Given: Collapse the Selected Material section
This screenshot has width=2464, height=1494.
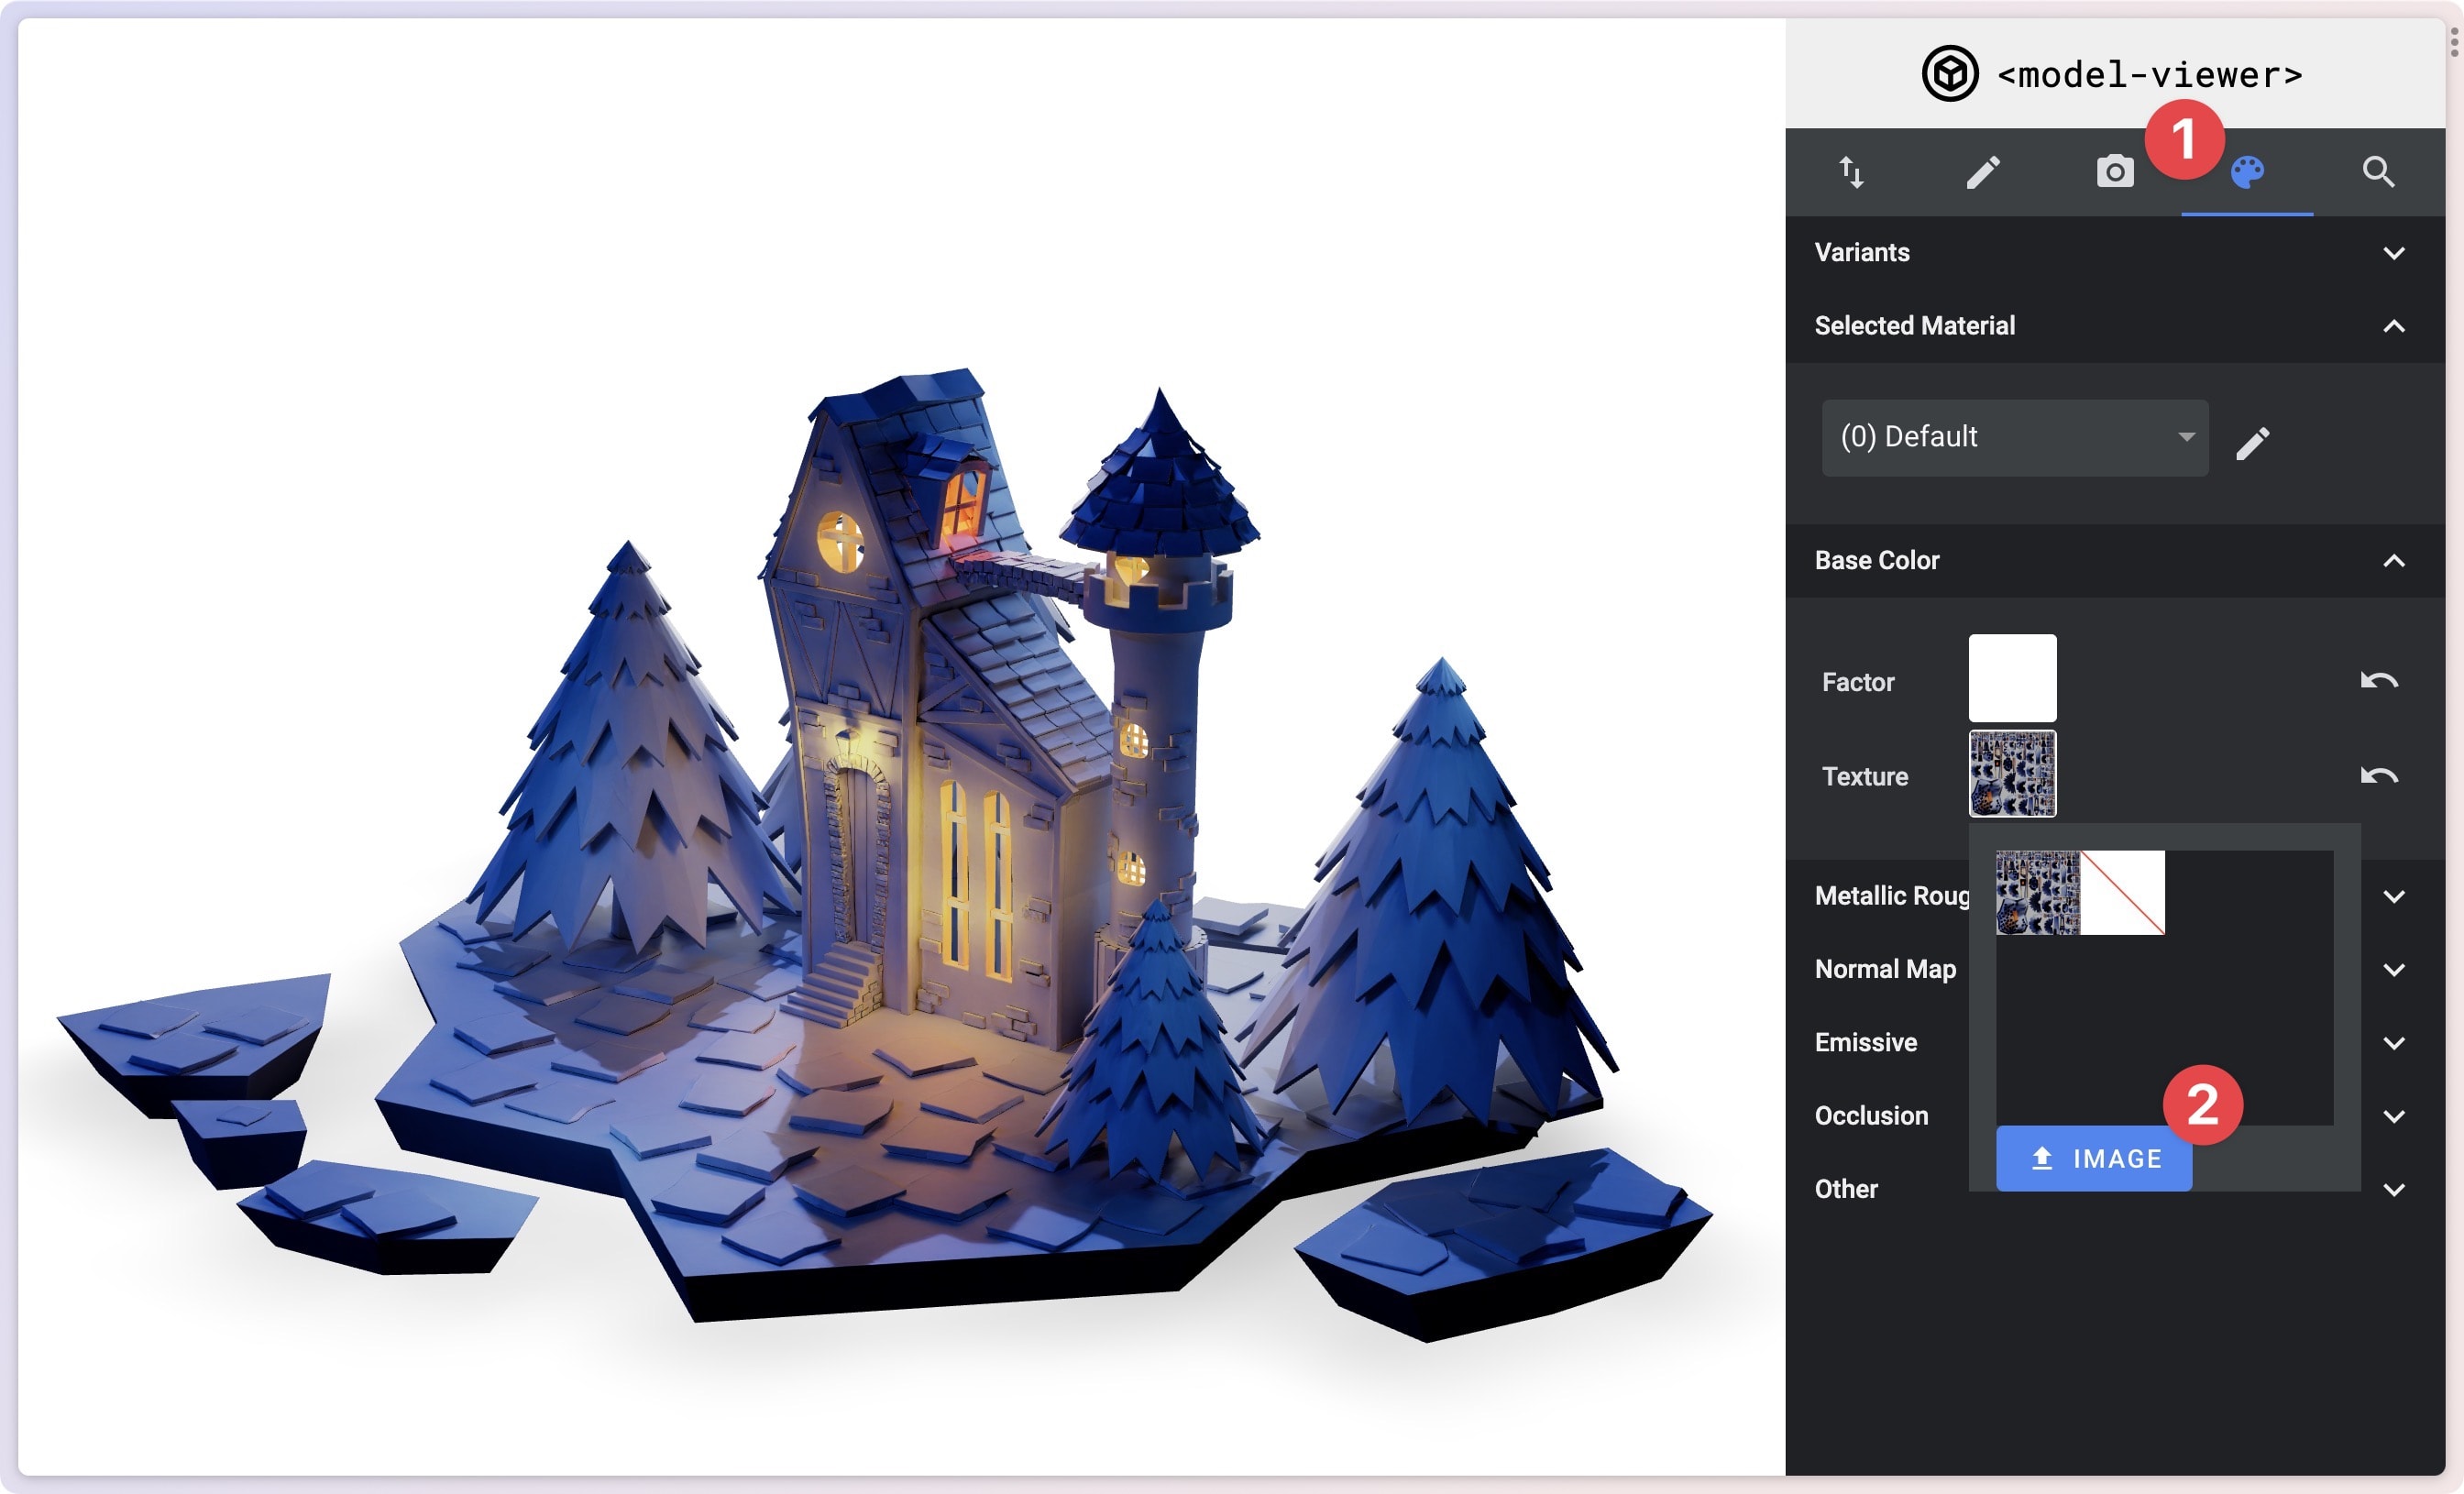Looking at the screenshot, I should (x=2115, y=326).
